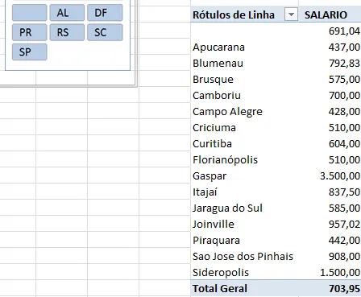
Task: Select the AL slicer button
Action: (67, 13)
